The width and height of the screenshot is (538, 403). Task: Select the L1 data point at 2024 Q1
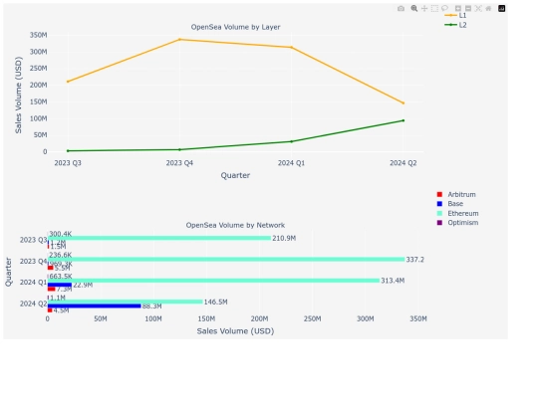(292, 48)
